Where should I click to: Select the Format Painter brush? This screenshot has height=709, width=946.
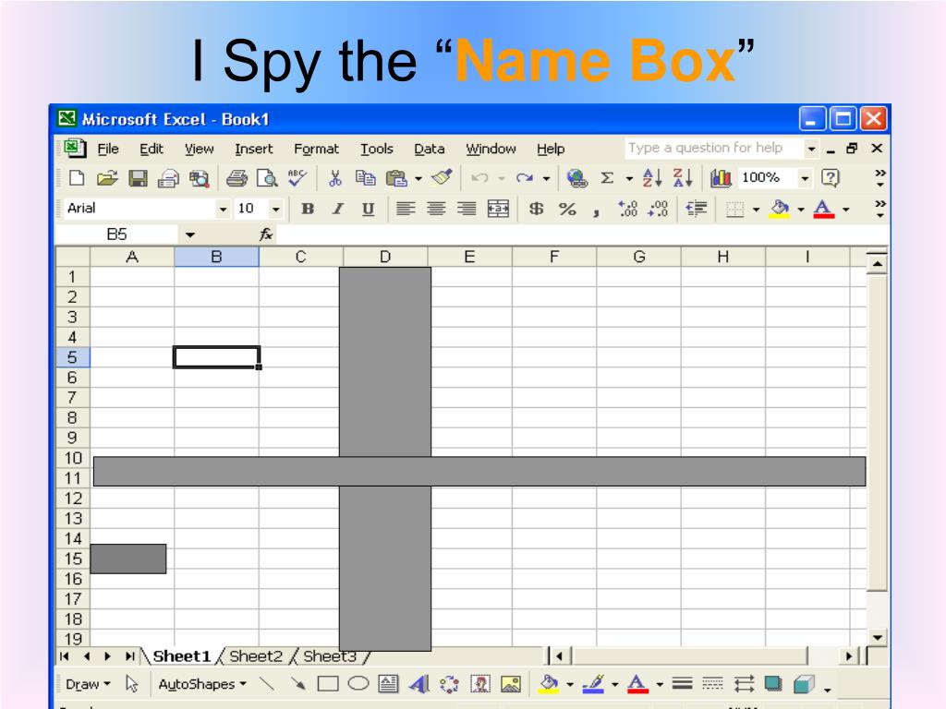tap(442, 178)
